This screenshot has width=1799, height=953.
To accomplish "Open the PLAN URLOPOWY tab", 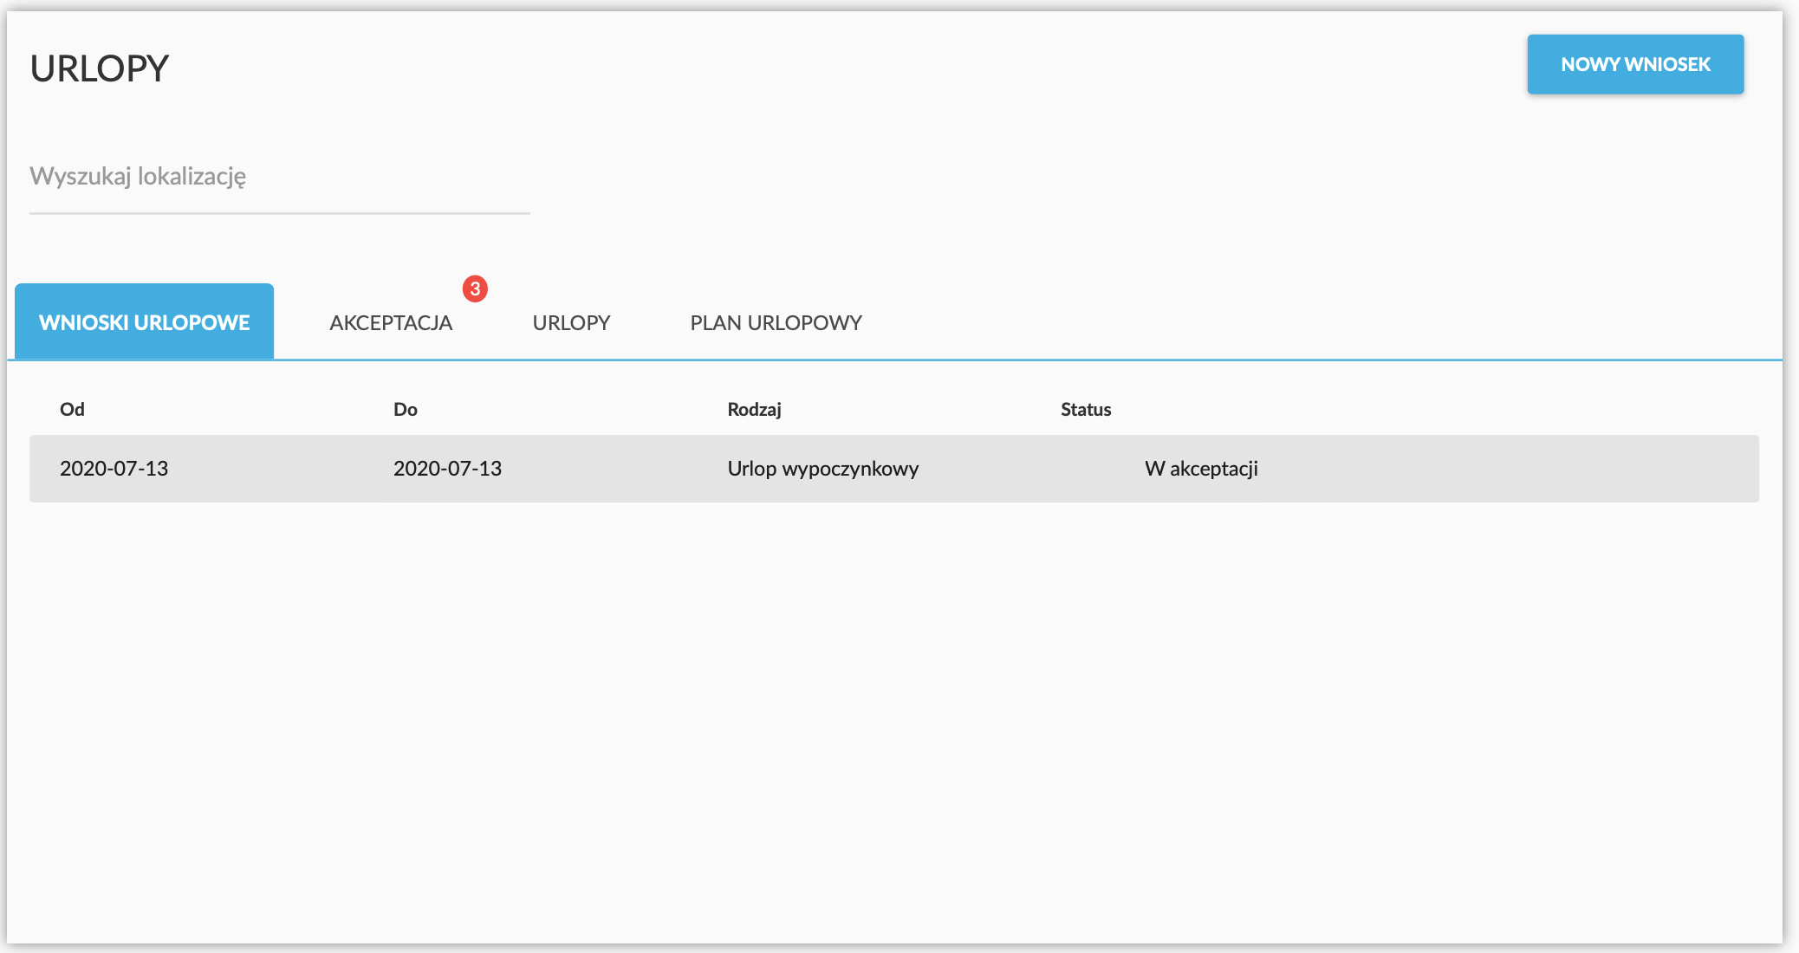I will click(x=776, y=323).
